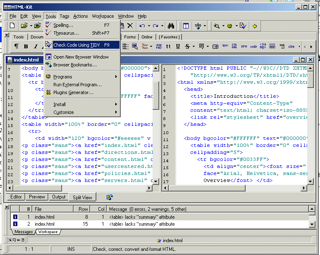This screenshot has width=320, height=255.
Task: Insert code tag icon
Action: [253, 47]
